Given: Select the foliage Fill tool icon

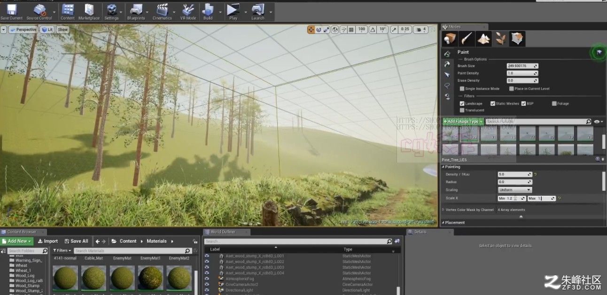Looking at the screenshot, I should click(x=447, y=97).
